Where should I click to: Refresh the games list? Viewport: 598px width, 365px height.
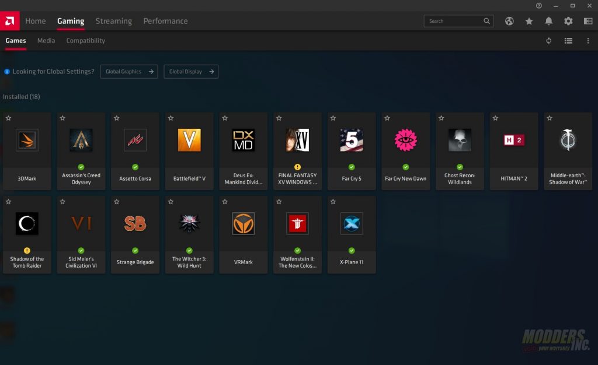coord(549,41)
